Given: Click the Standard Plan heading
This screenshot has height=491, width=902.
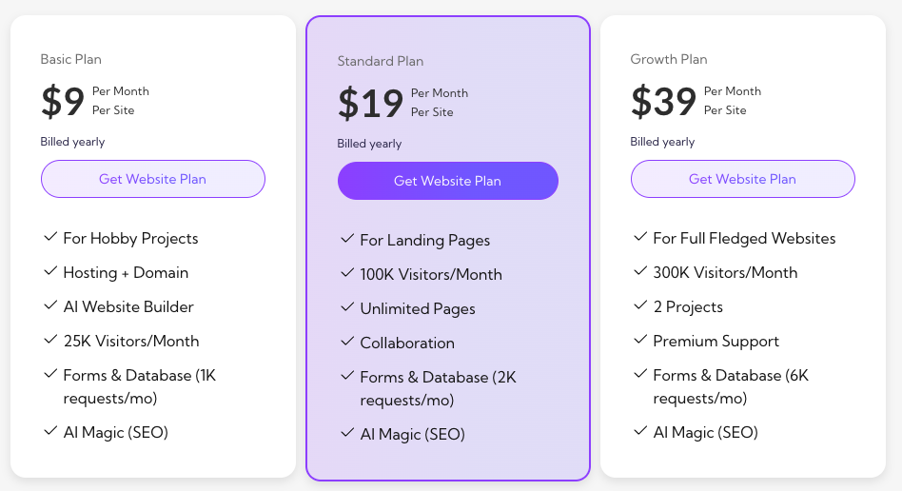Looking at the screenshot, I should pyautogui.click(x=380, y=61).
